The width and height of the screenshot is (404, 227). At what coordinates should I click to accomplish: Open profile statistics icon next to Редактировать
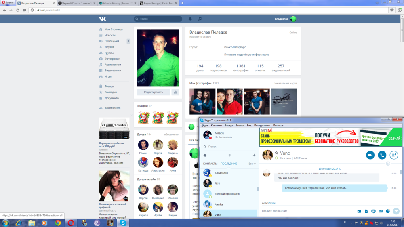click(175, 92)
